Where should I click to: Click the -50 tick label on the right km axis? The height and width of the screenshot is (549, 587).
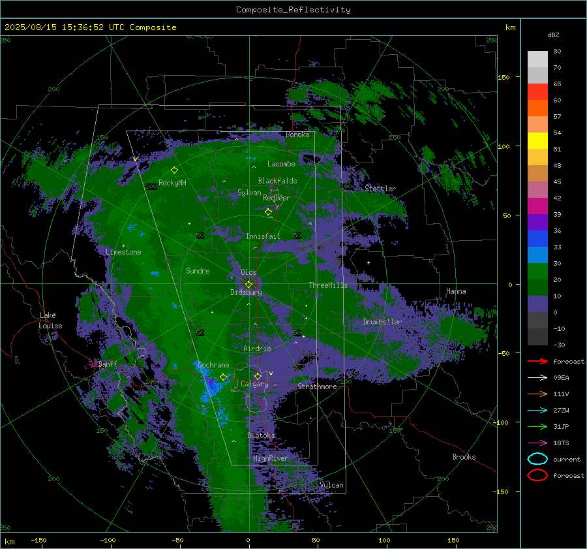504,353
